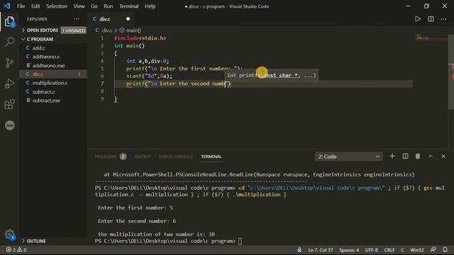Close the terminal panel

click(443, 156)
